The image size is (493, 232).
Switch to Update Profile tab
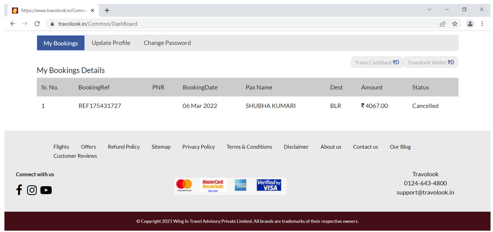[111, 43]
